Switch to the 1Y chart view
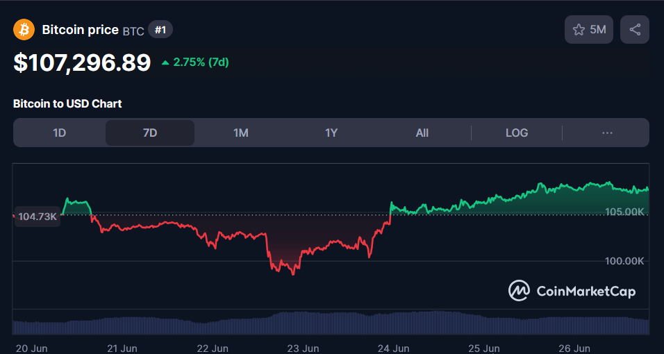 pos(331,133)
